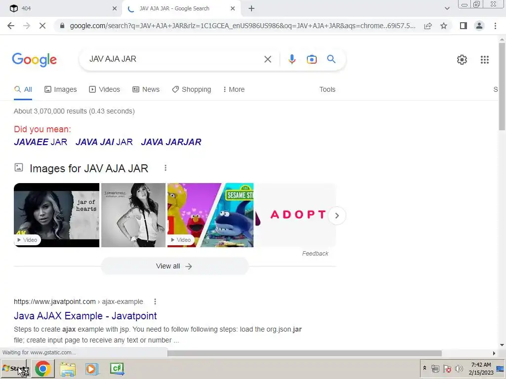Viewport: 506px width, 379px height.
Task: Switch to the 404 tab
Action: [x=61, y=8]
